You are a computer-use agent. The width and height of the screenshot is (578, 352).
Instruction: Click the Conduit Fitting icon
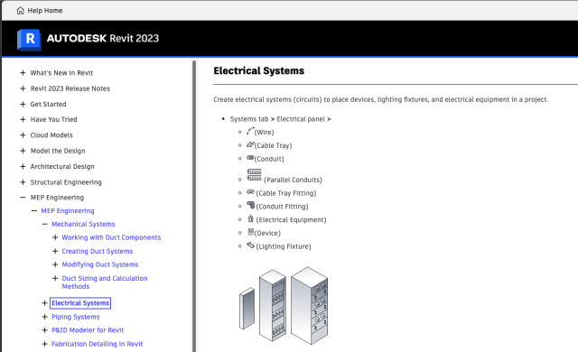click(251, 205)
